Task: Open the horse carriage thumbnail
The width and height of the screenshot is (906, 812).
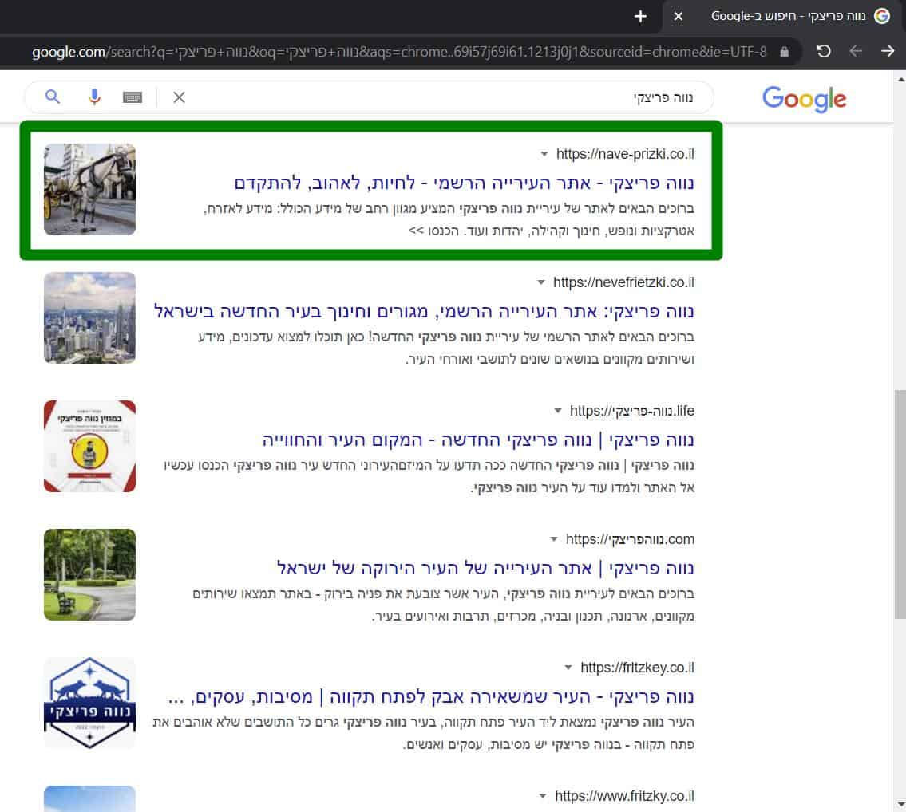Action: [x=89, y=189]
